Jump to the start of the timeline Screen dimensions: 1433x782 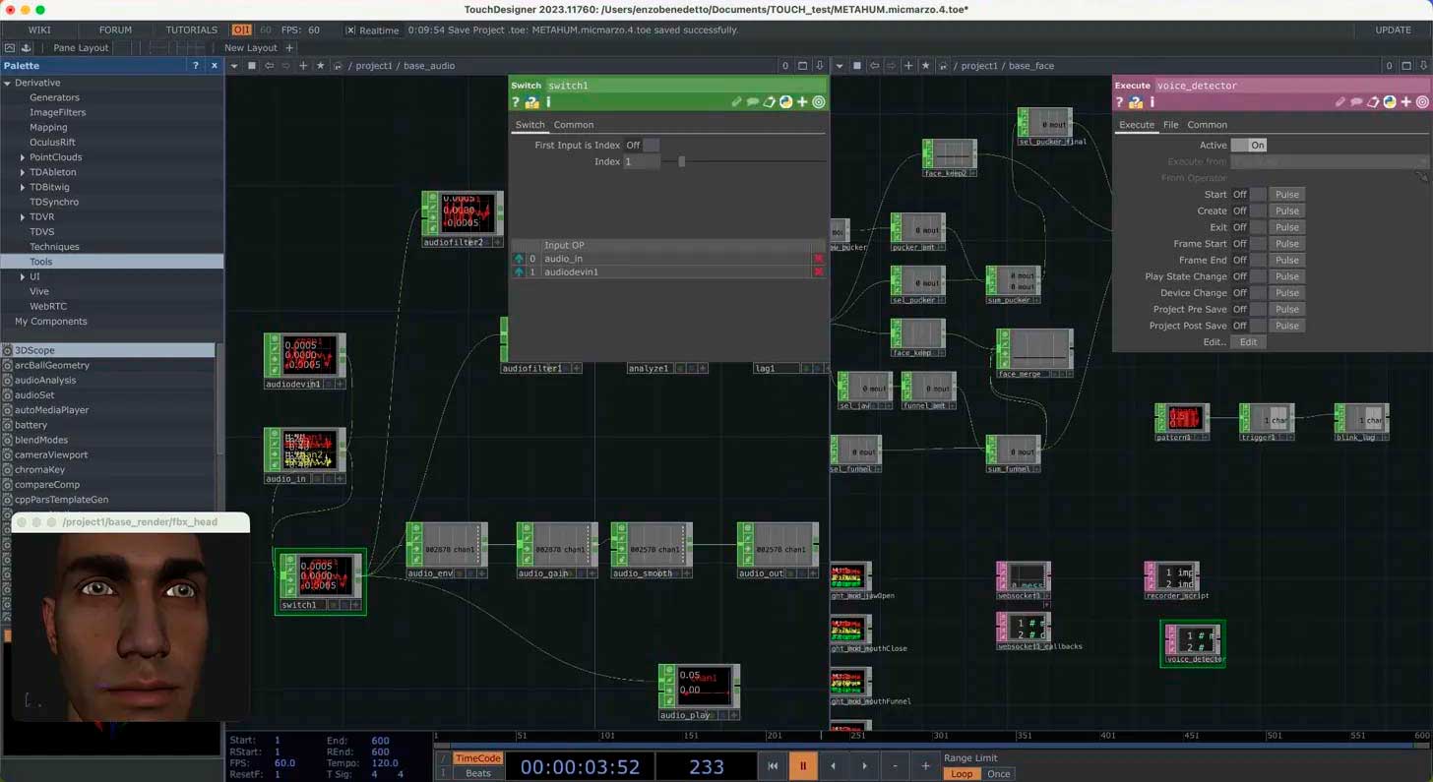[x=773, y=766]
